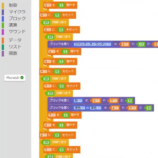Viewport: 158px width, 158px height.
Task: Open the 茶色 color dropdown
Action: [x=79, y=108]
